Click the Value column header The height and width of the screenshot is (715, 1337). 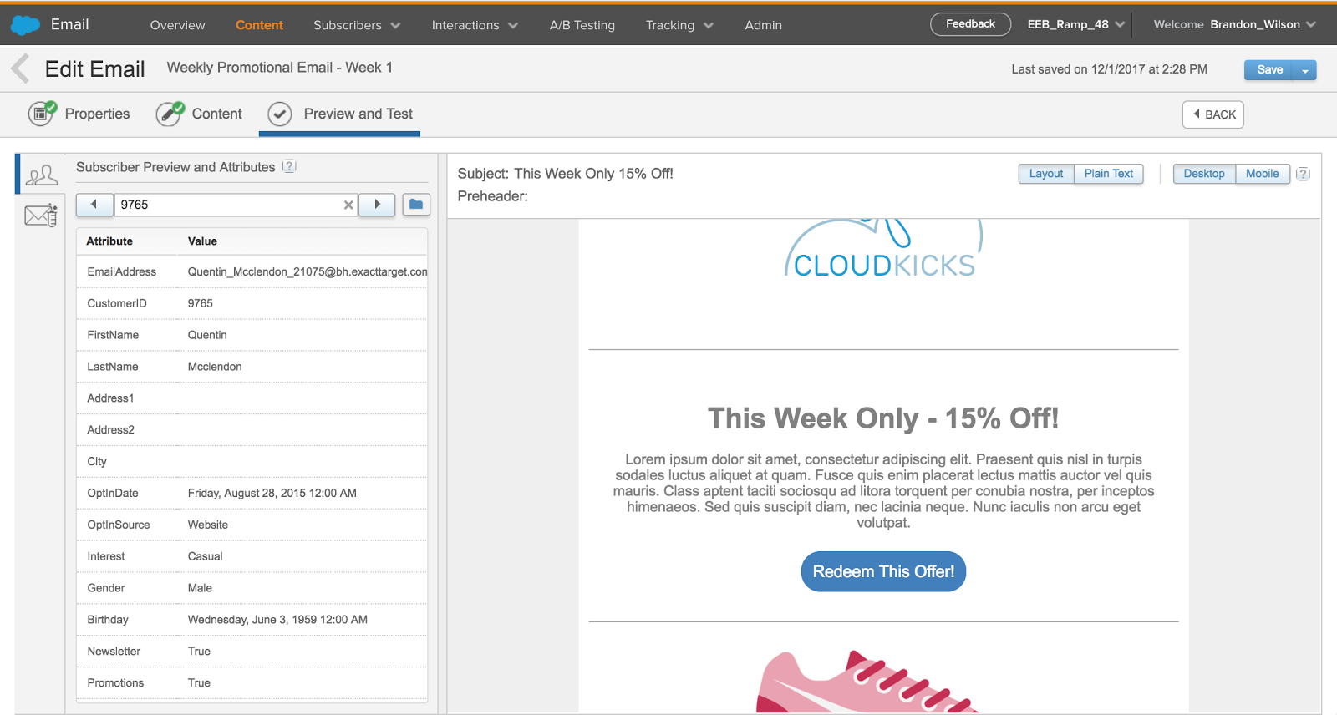202,241
